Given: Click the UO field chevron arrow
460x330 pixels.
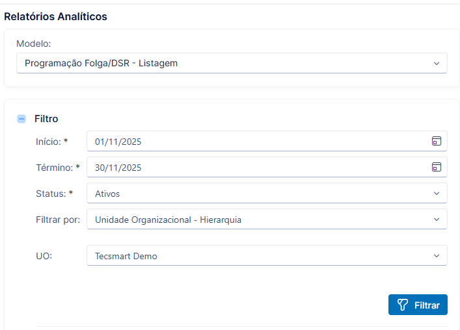Looking at the screenshot, I should 436,256.
